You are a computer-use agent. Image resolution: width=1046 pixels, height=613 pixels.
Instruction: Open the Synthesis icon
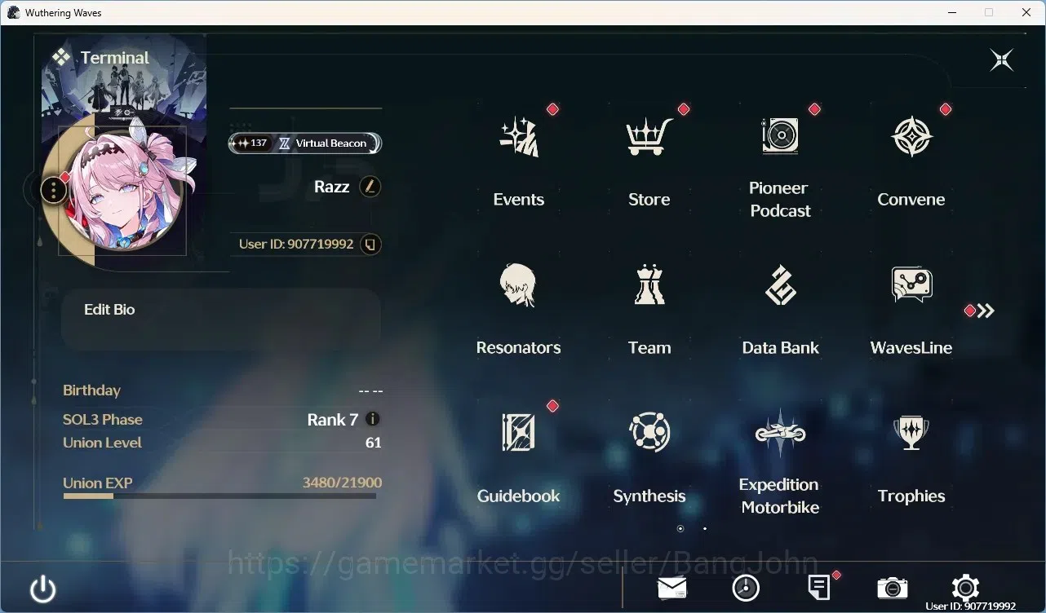point(649,432)
